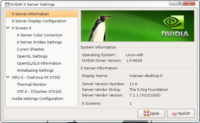Click the pane divider handle dots
200x123 pixels.
[79, 58]
